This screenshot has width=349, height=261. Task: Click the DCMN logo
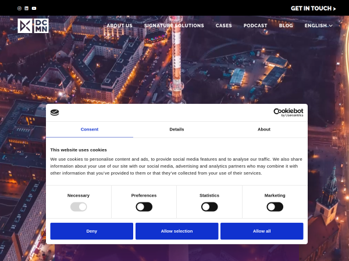coord(33,26)
